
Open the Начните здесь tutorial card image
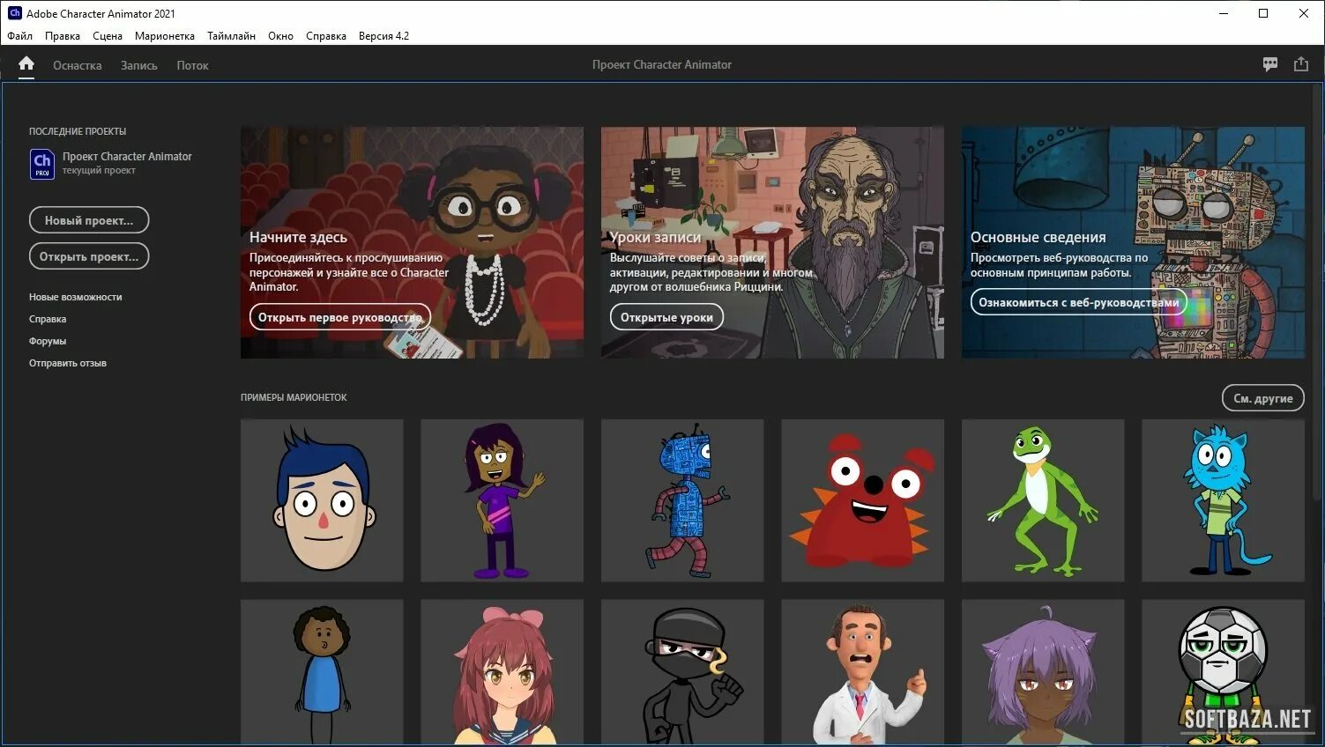[x=412, y=242]
